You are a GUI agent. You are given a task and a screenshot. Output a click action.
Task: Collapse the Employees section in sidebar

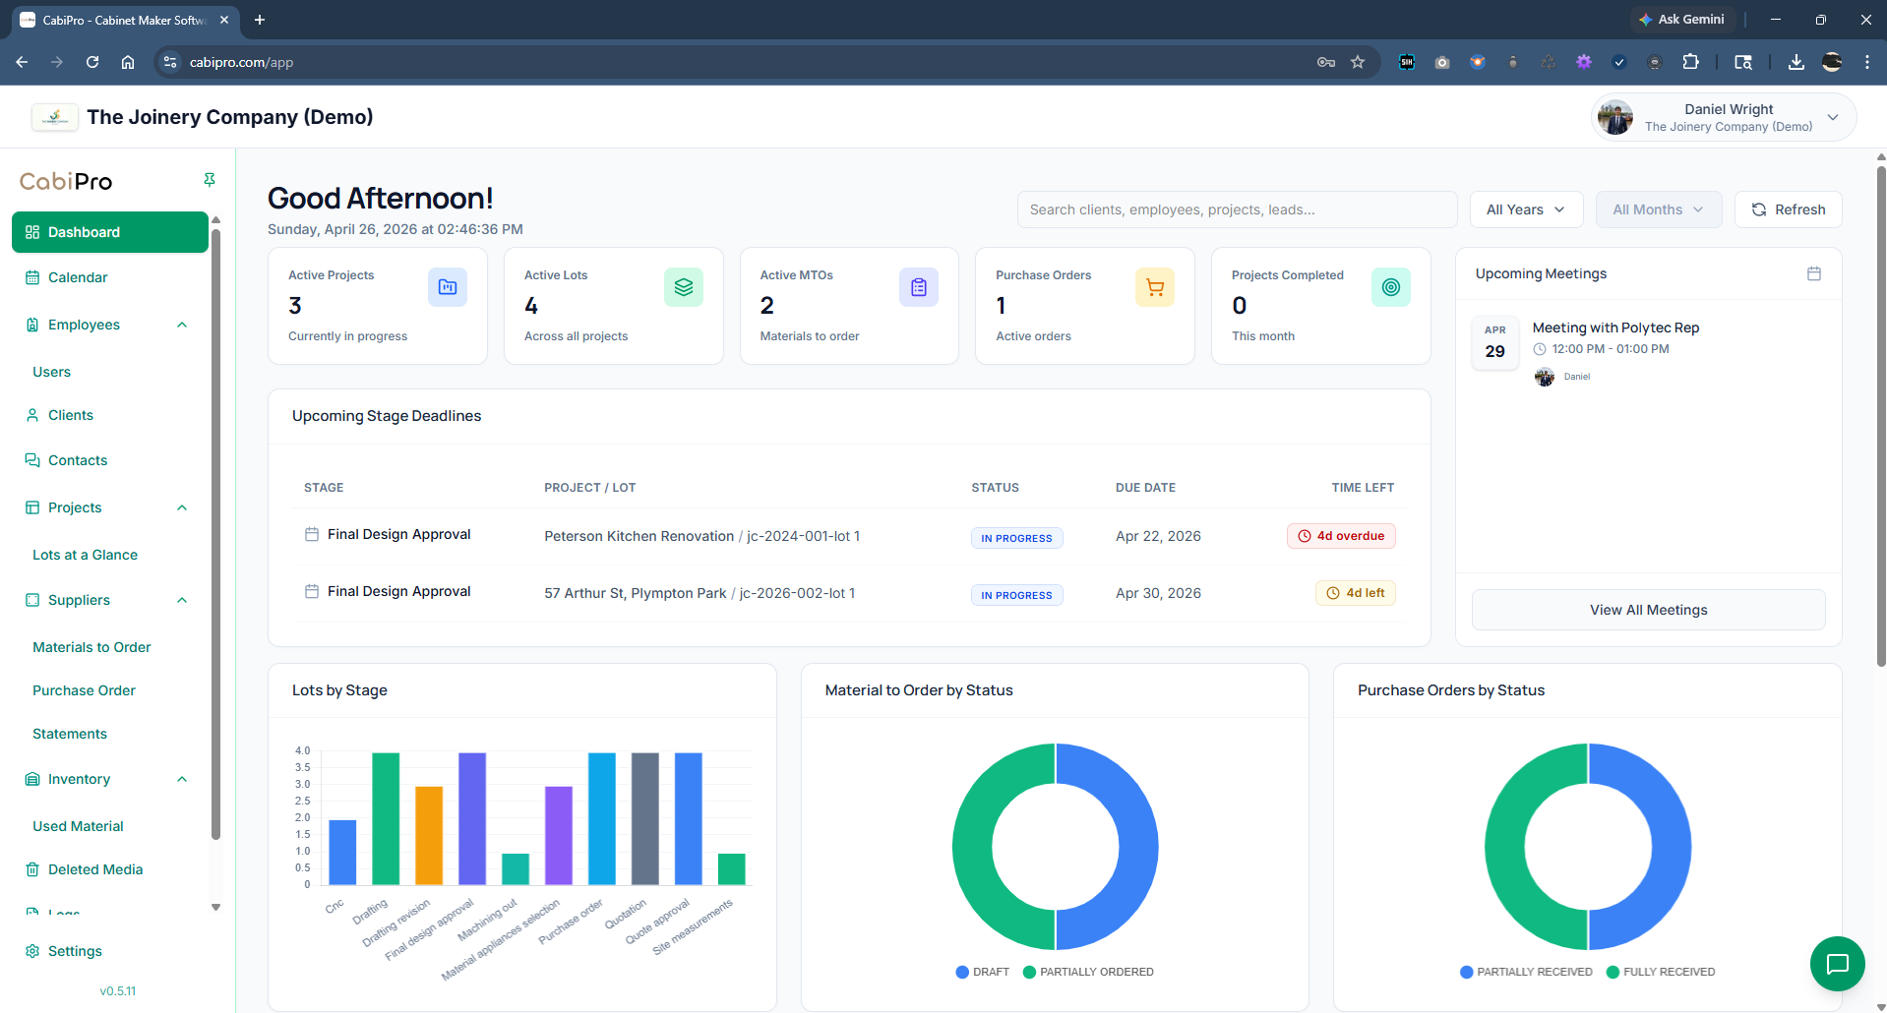coord(182,325)
